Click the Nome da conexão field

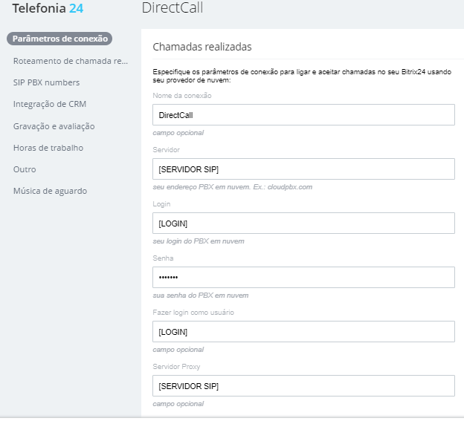303,114
